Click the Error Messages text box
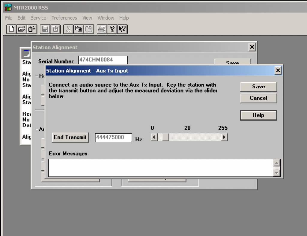This screenshot has height=236, width=307. point(161,168)
